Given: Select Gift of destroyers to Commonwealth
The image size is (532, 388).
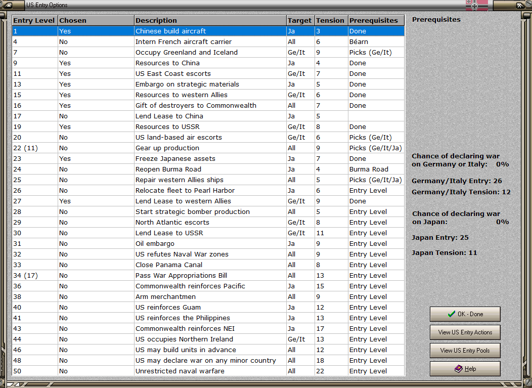Looking at the screenshot, I should 208,106.
